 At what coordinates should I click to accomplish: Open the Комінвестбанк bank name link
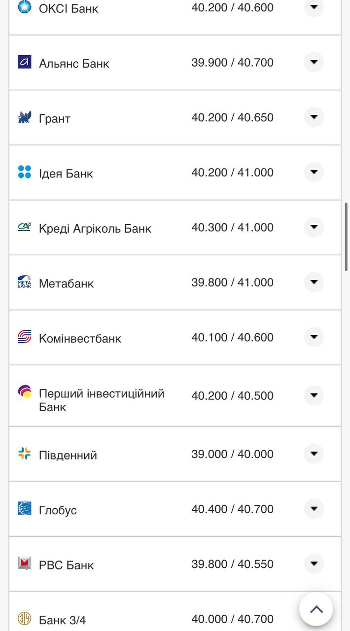click(x=80, y=339)
